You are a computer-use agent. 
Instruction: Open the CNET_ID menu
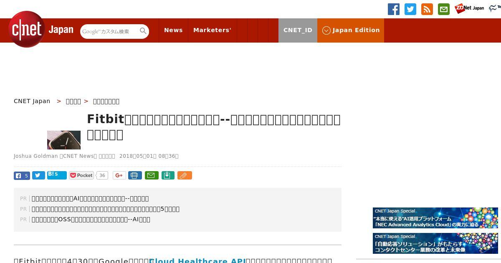click(298, 30)
